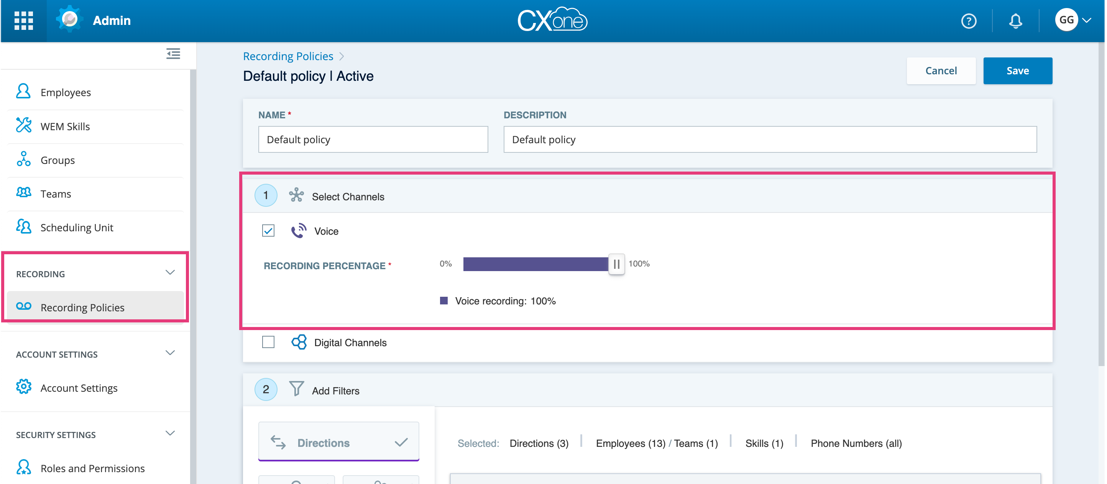The image size is (1107, 484).
Task: Collapse the Account Settings section chevron
Action: pos(170,353)
